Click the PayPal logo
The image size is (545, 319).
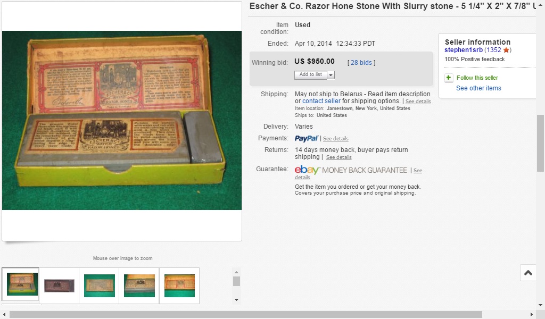click(306, 139)
